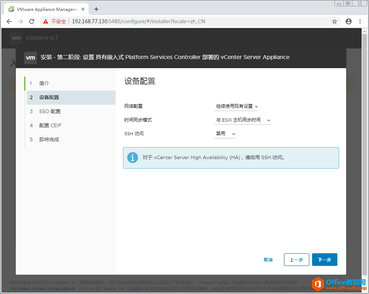Screen dimensions: 369x294
Task: Open the 时间同步模式 dropdown
Action: tap(242, 120)
